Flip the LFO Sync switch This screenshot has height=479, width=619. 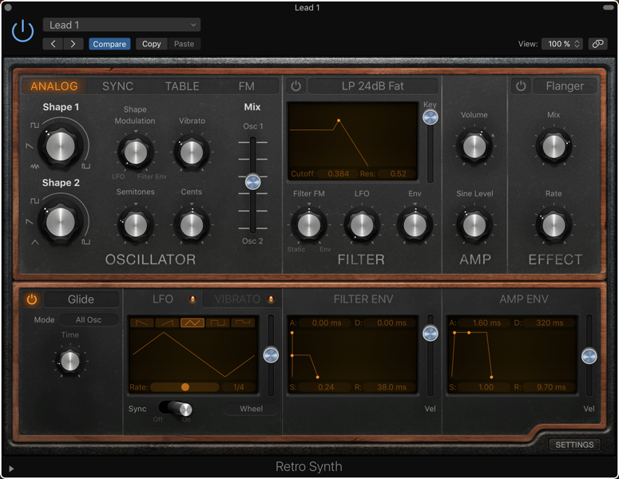175,408
